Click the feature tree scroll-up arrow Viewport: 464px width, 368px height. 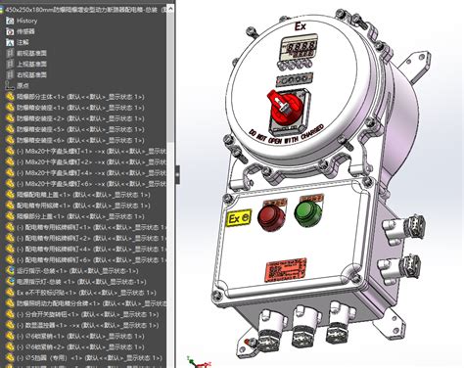click(x=170, y=9)
